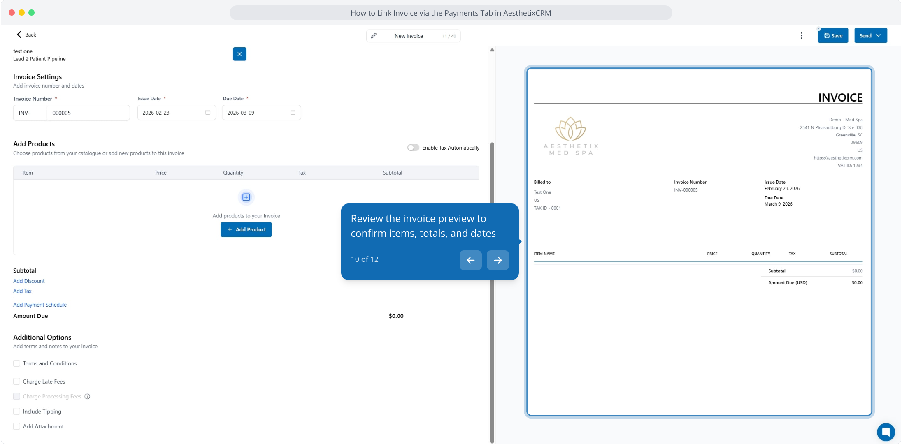The height and width of the screenshot is (444, 902).
Task: Check the Terms and Conditions checkbox
Action: (x=17, y=363)
